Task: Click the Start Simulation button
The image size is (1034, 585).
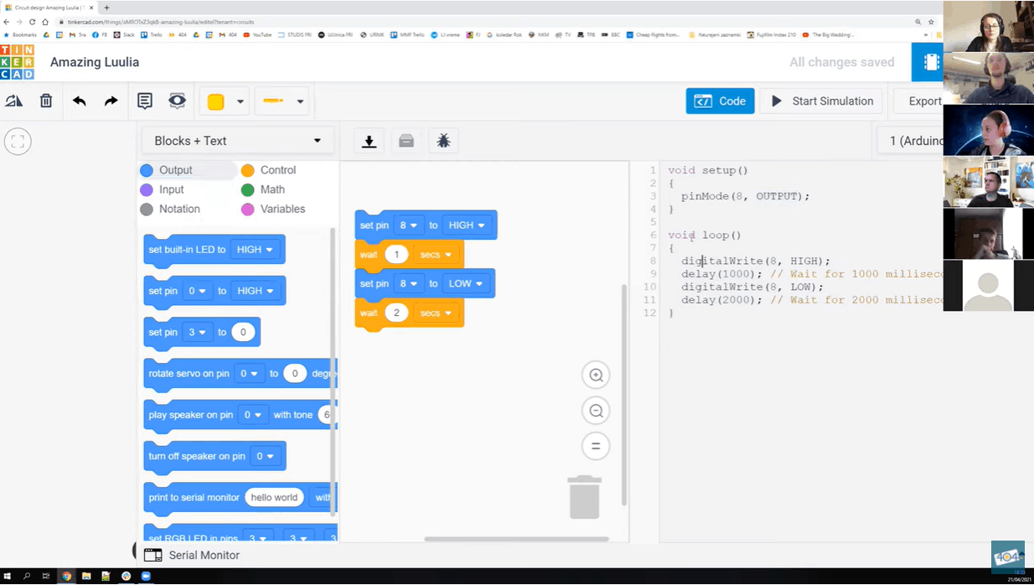Action: click(x=822, y=101)
